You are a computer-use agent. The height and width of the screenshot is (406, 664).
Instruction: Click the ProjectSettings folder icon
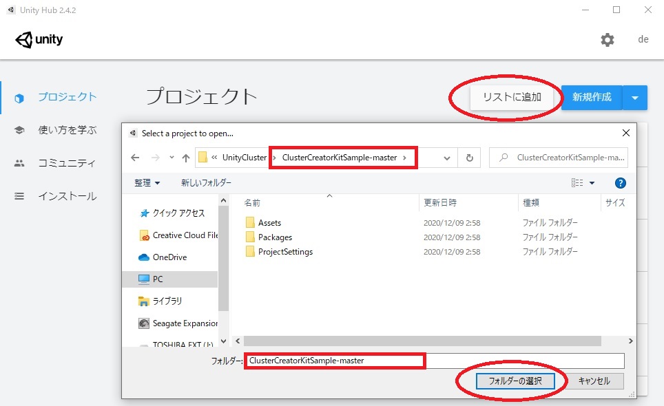[x=250, y=251]
